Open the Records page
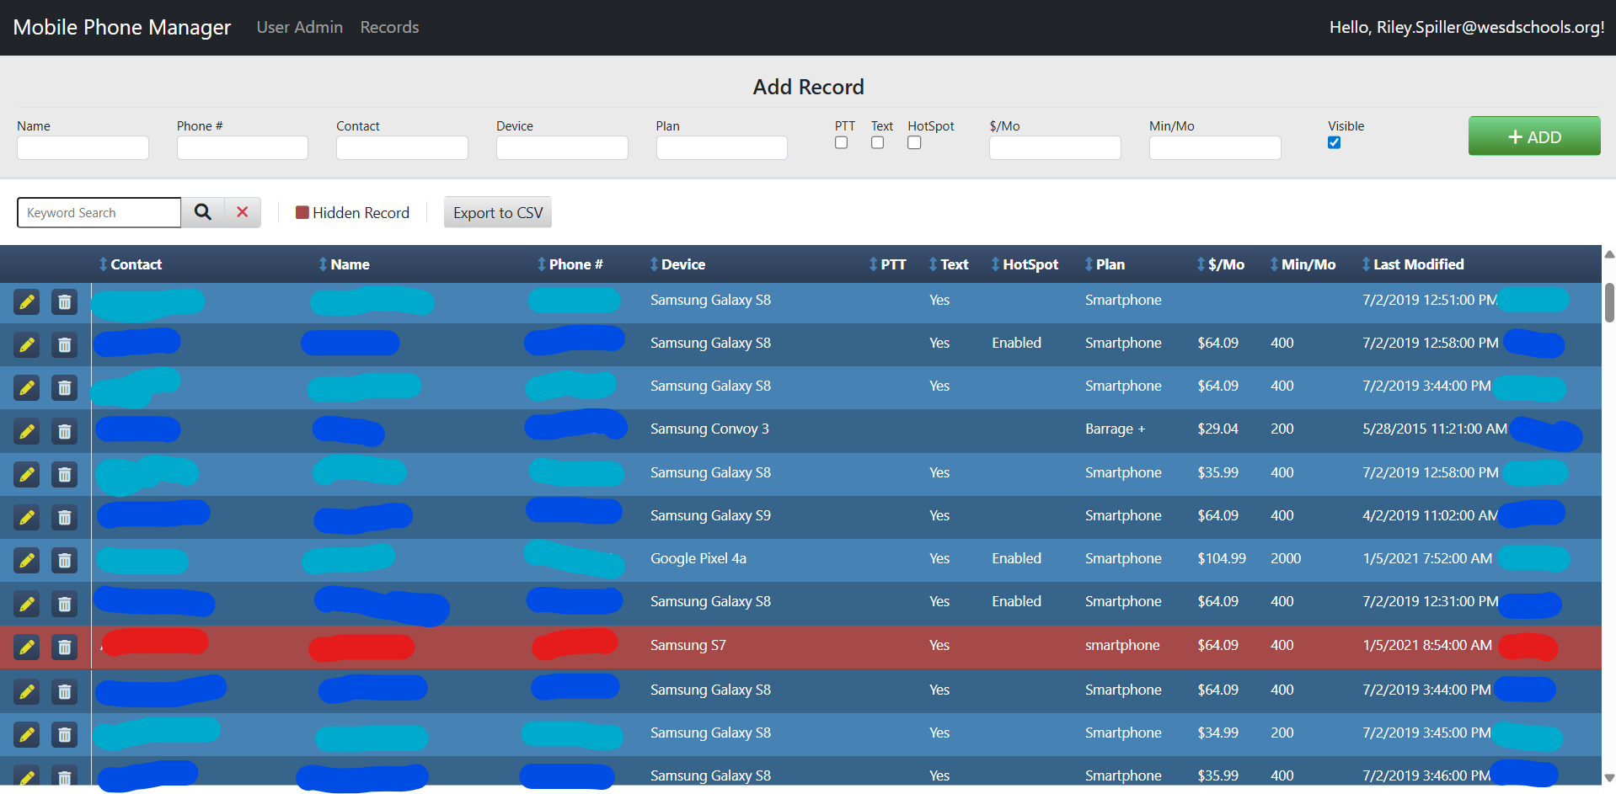 [x=389, y=27]
